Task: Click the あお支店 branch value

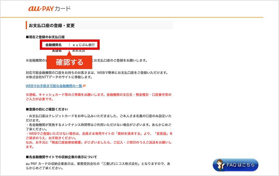Action: click(x=79, y=51)
